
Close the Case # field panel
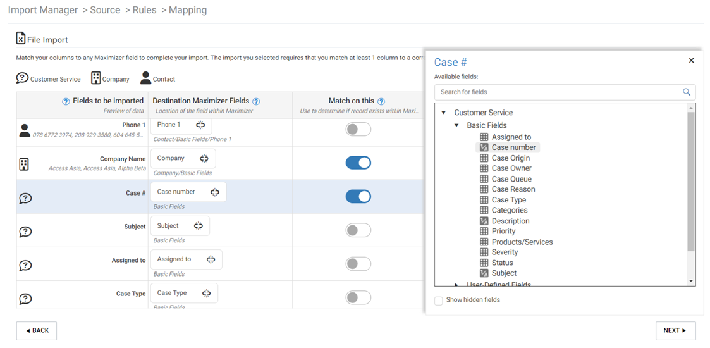pyautogui.click(x=692, y=60)
